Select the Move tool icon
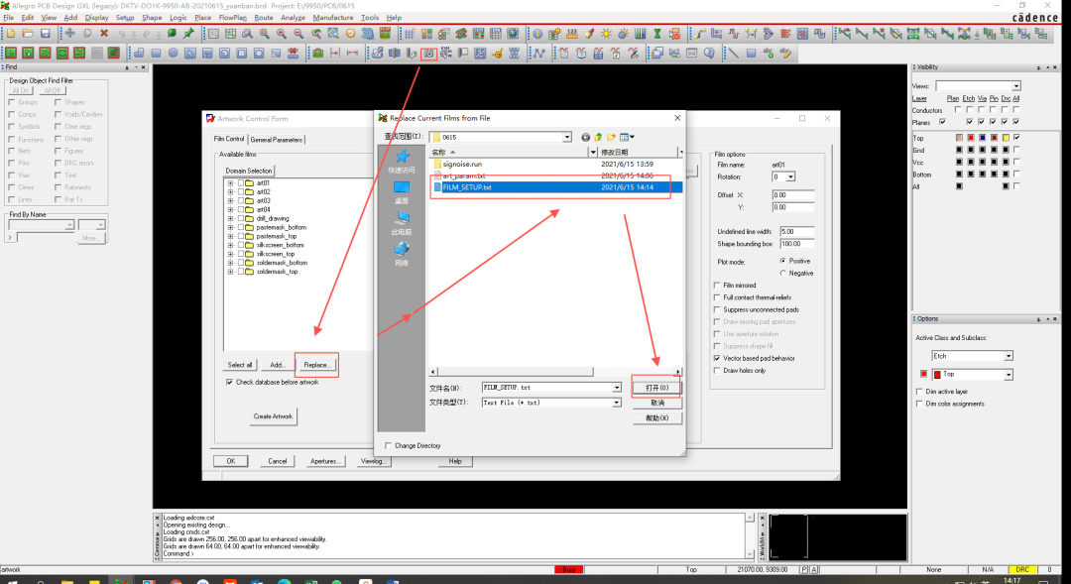 pos(69,33)
